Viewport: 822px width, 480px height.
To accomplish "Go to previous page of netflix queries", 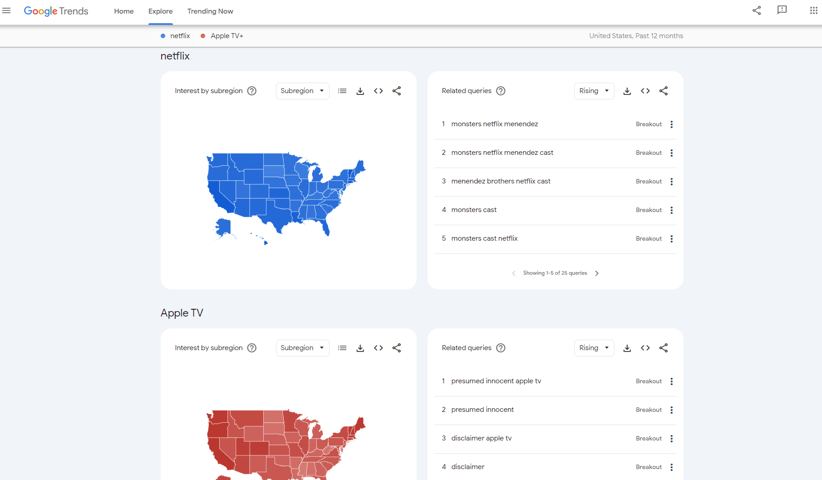I will (x=514, y=273).
